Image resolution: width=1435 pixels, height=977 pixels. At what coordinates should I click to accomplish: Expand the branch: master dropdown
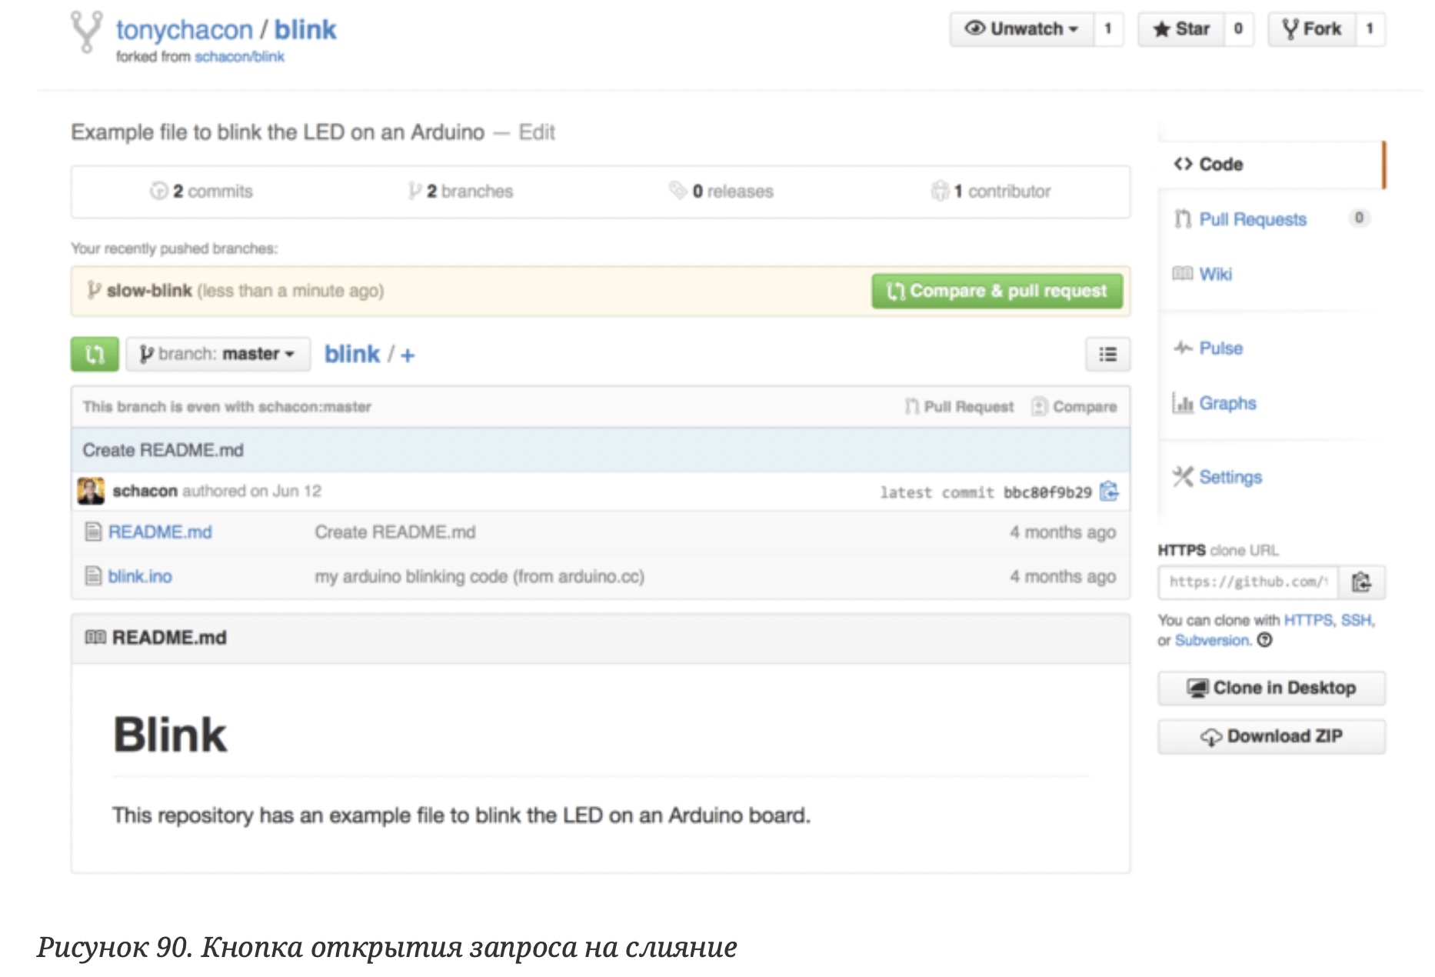point(218,354)
